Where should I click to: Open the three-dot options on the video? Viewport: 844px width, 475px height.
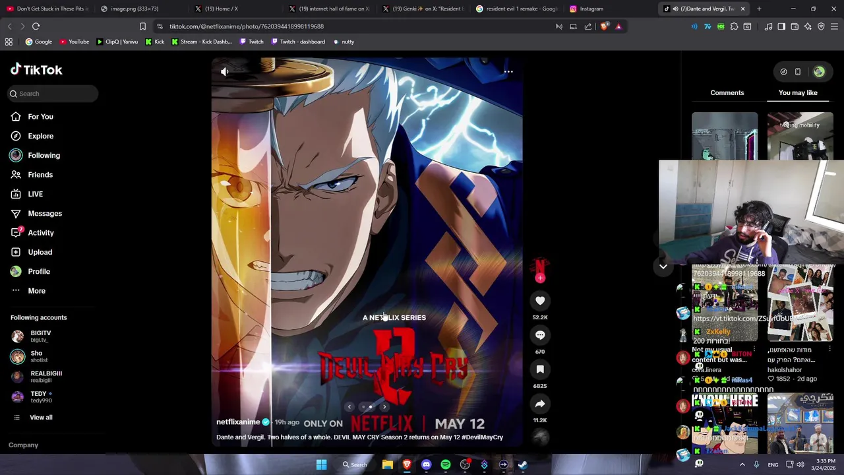508,71
